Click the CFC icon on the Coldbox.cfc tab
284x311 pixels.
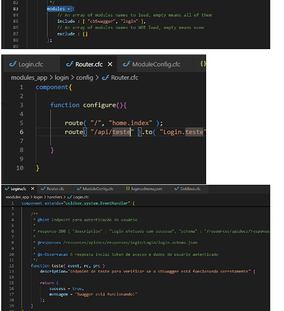tap(176, 188)
